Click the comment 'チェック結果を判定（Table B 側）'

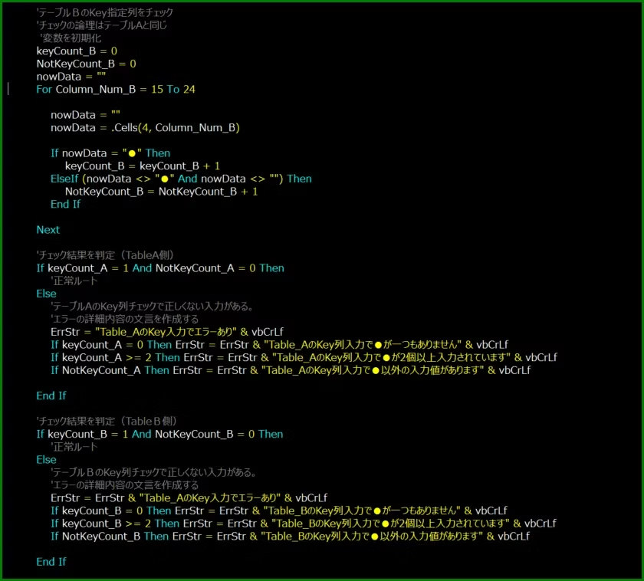[107, 421]
